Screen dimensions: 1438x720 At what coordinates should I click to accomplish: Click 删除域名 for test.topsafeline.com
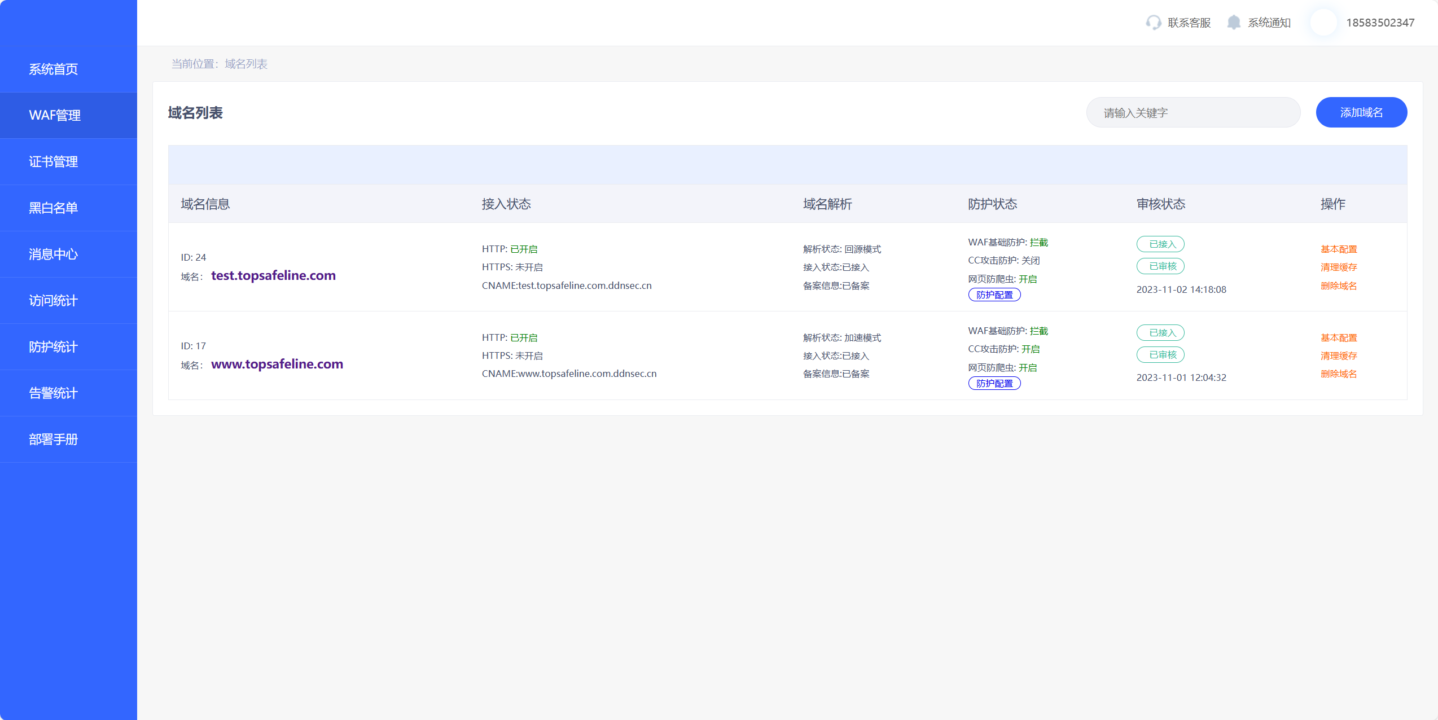1339,286
